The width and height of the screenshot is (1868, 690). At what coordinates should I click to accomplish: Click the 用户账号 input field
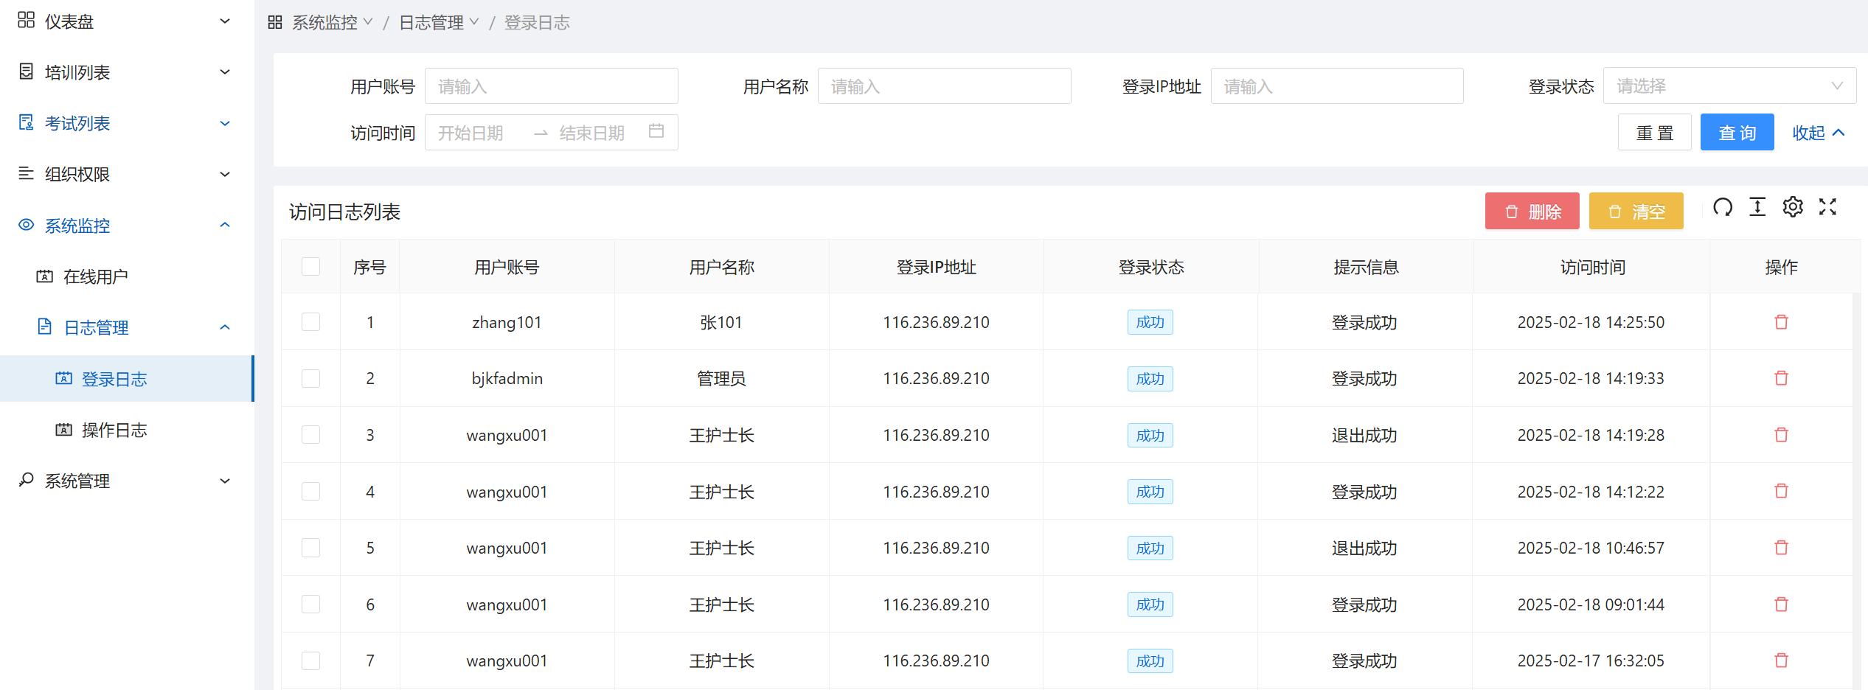click(551, 86)
